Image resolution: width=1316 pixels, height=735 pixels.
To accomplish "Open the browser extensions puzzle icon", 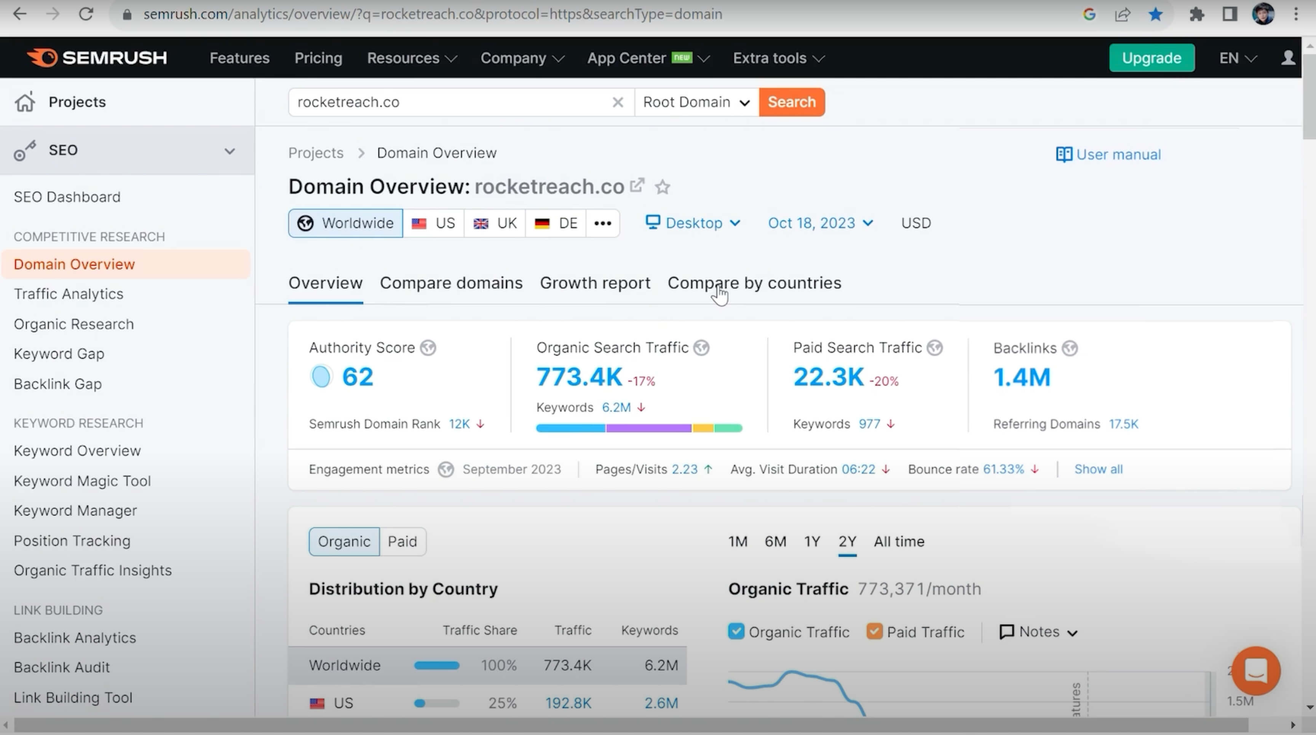I will 1196,14.
